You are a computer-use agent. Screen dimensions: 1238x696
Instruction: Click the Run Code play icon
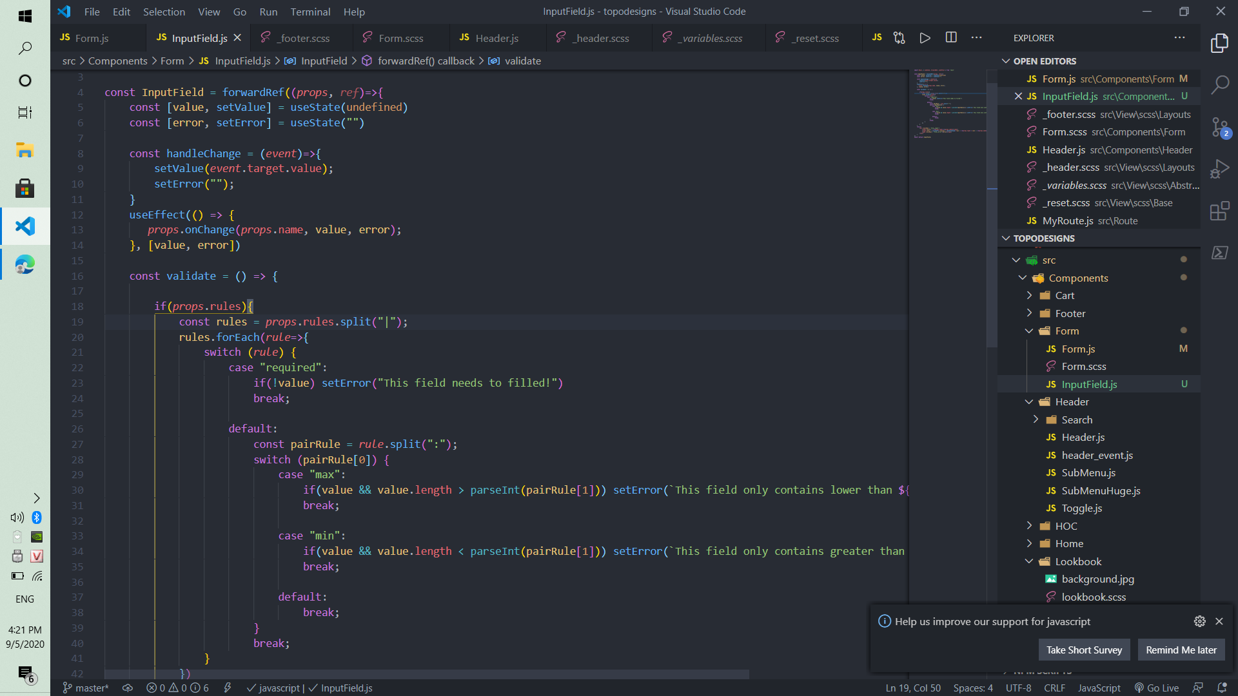click(x=925, y=38)
